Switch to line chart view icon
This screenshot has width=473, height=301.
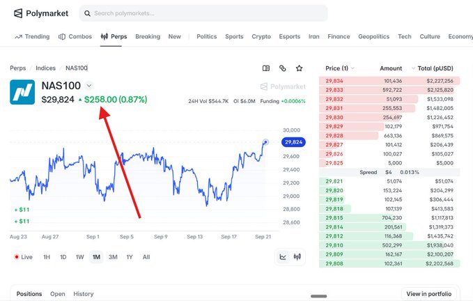[x=283, y=257]
